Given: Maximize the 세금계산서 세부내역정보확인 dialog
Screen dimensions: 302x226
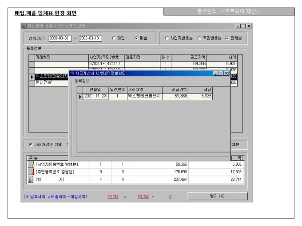Looking at the screenshot, I should tap(221, 74).
